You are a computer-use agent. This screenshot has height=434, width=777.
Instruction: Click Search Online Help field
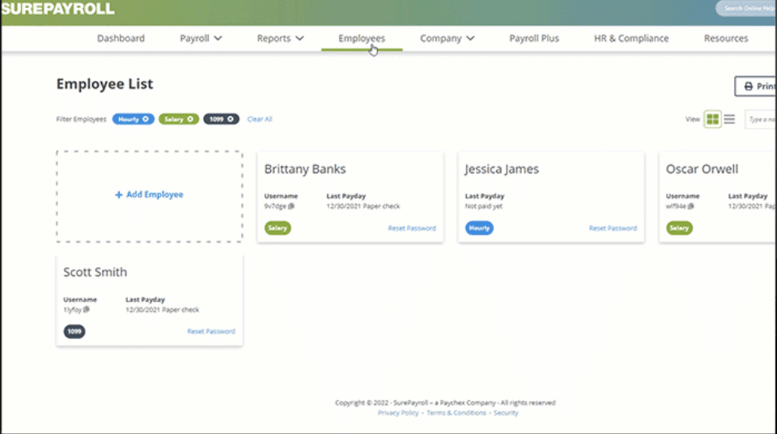[x=746, y=8]
